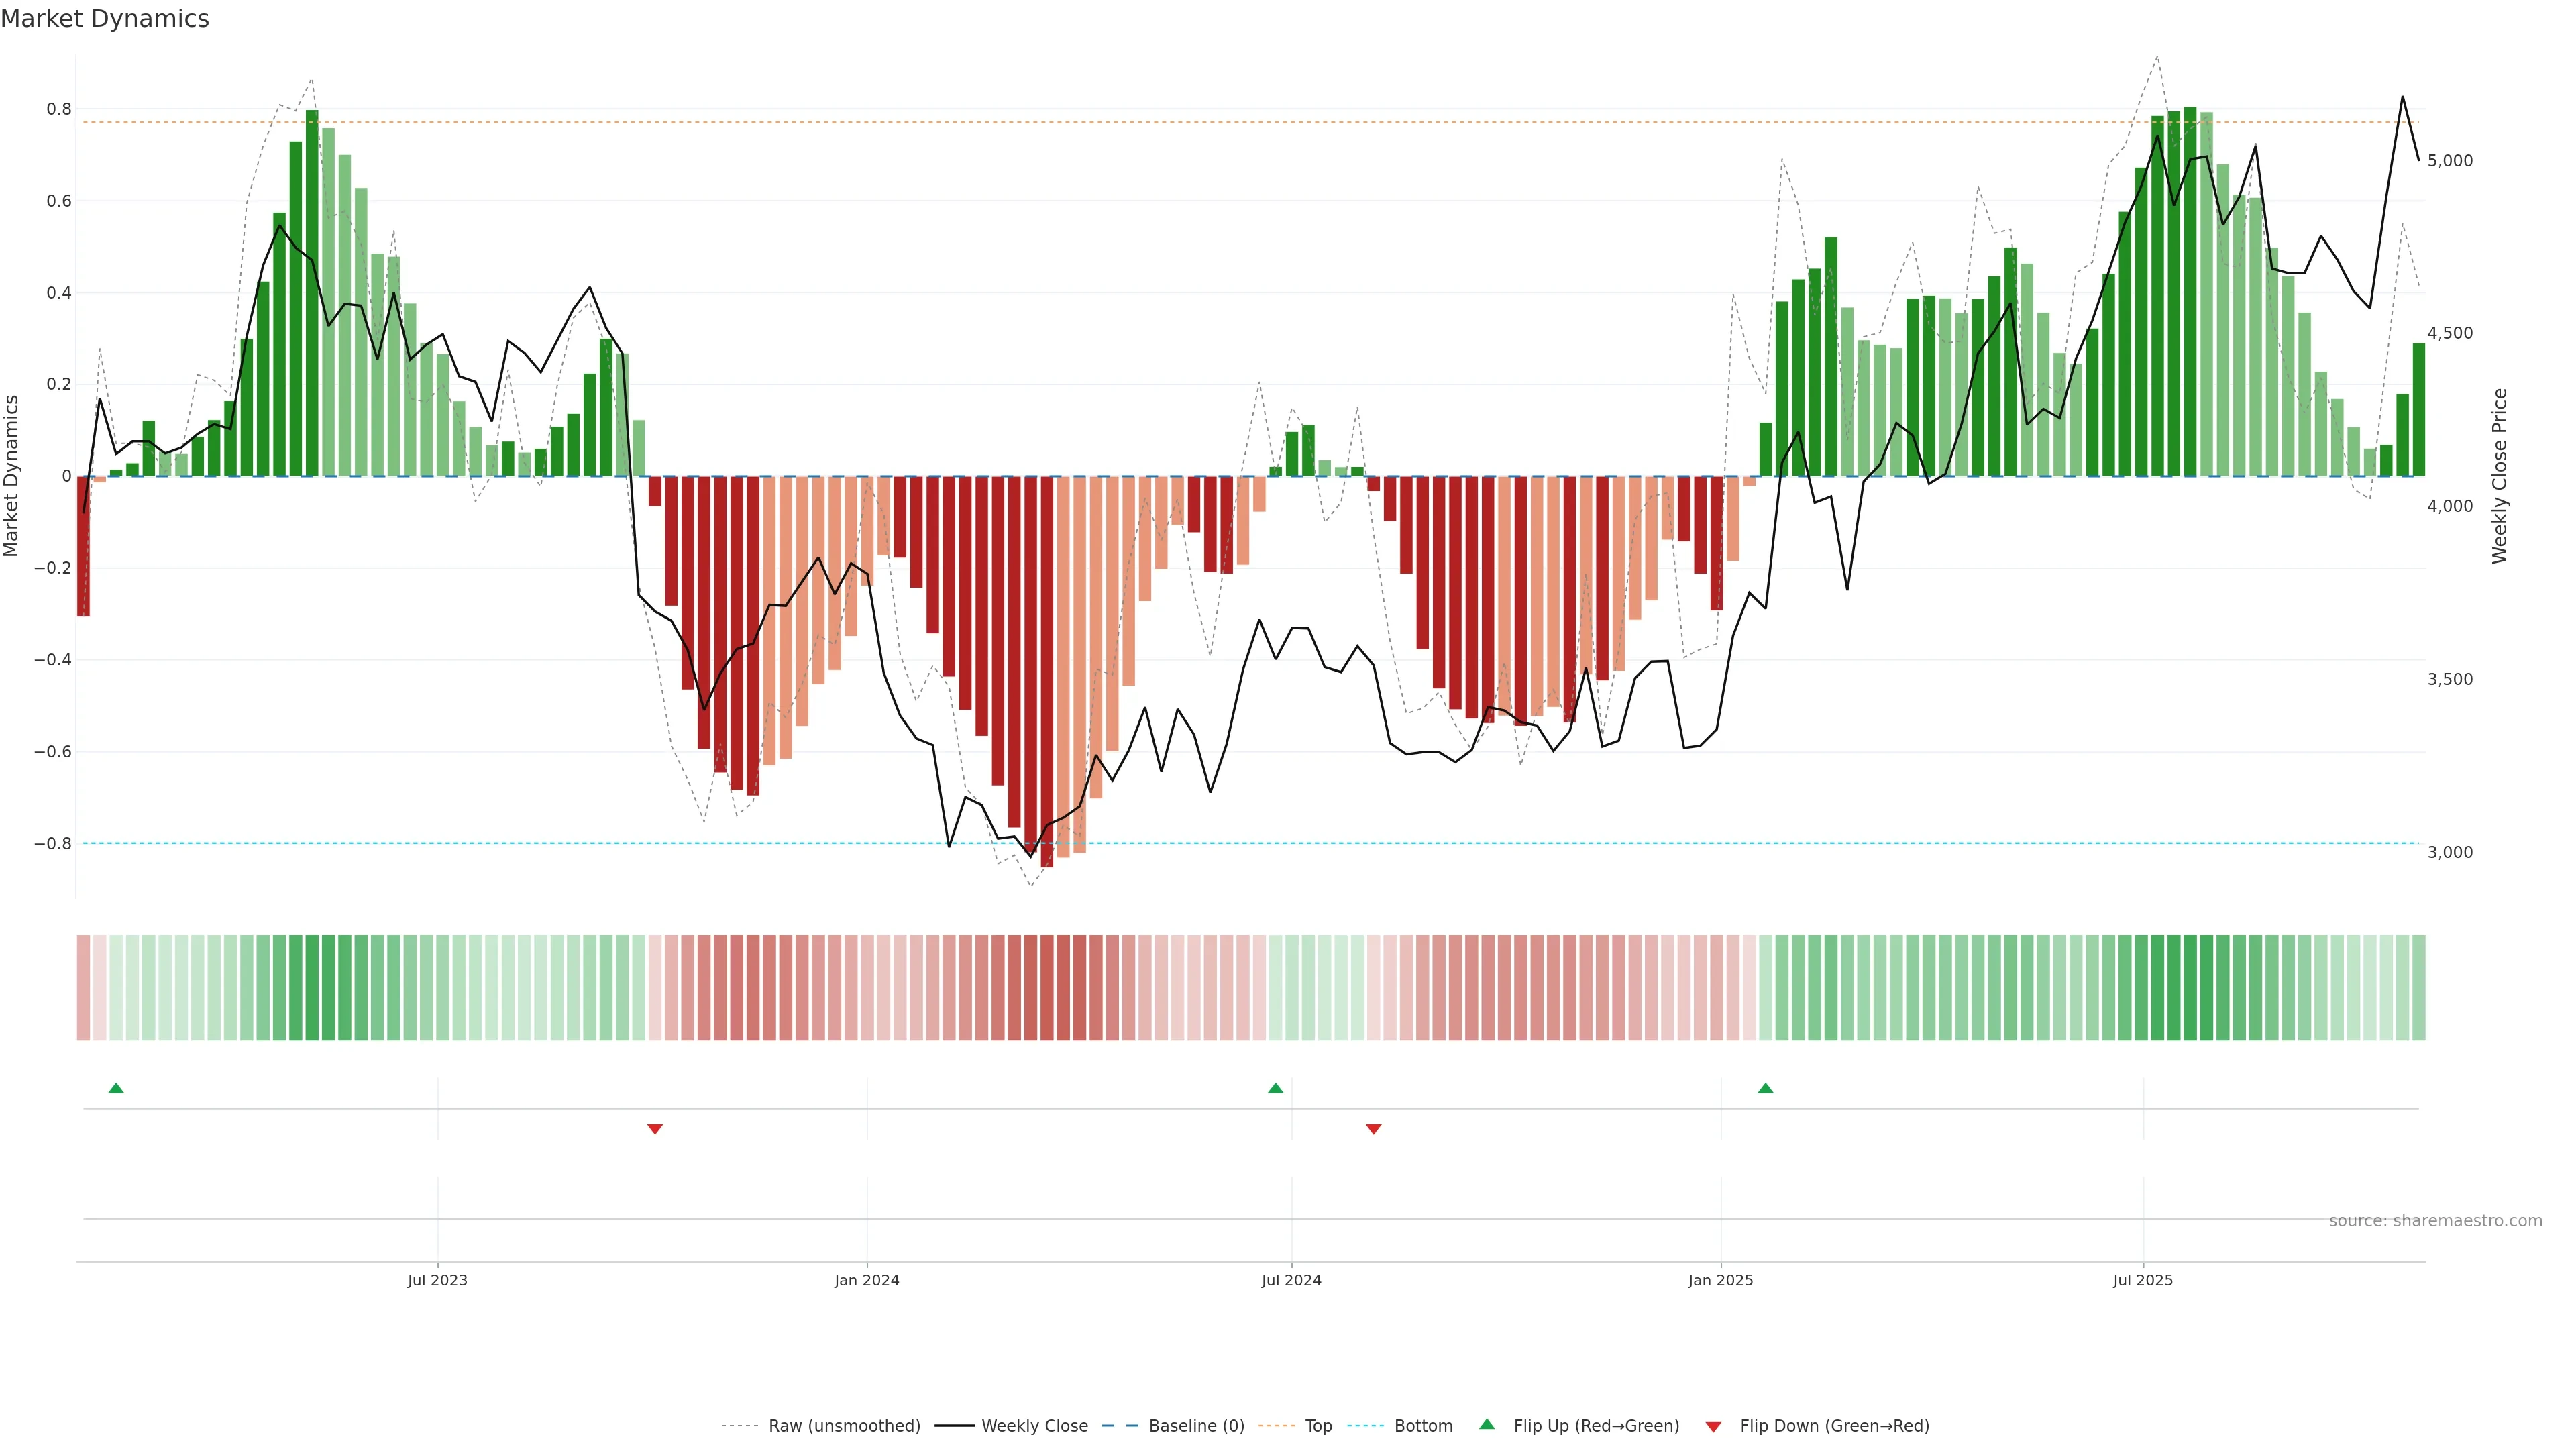Click the source: sharemaestro.com text
This screenshot has width=2576, height=1449.
click(2435, 1220)
